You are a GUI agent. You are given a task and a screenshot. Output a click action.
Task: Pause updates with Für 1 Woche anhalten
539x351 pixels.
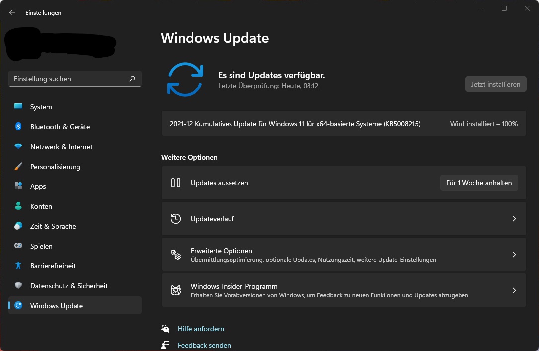(x=479, y=183)
